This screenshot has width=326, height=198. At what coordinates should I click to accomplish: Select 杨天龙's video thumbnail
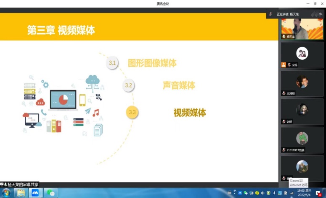pos(302,29)
